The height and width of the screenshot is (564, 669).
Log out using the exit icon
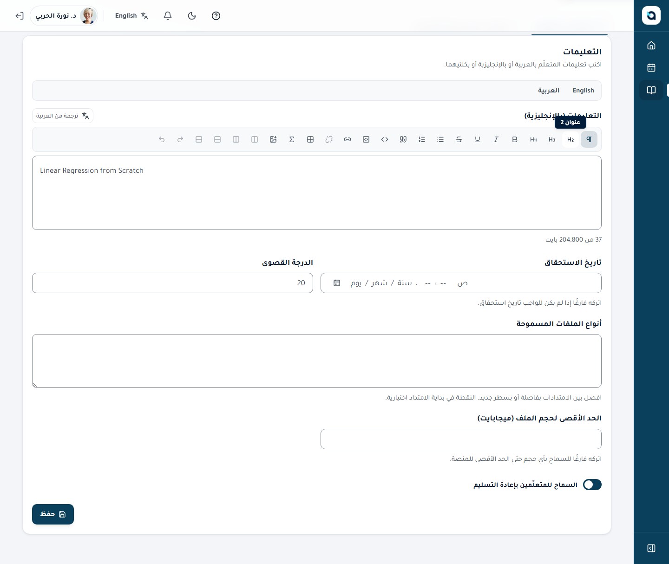pos(20,16)
